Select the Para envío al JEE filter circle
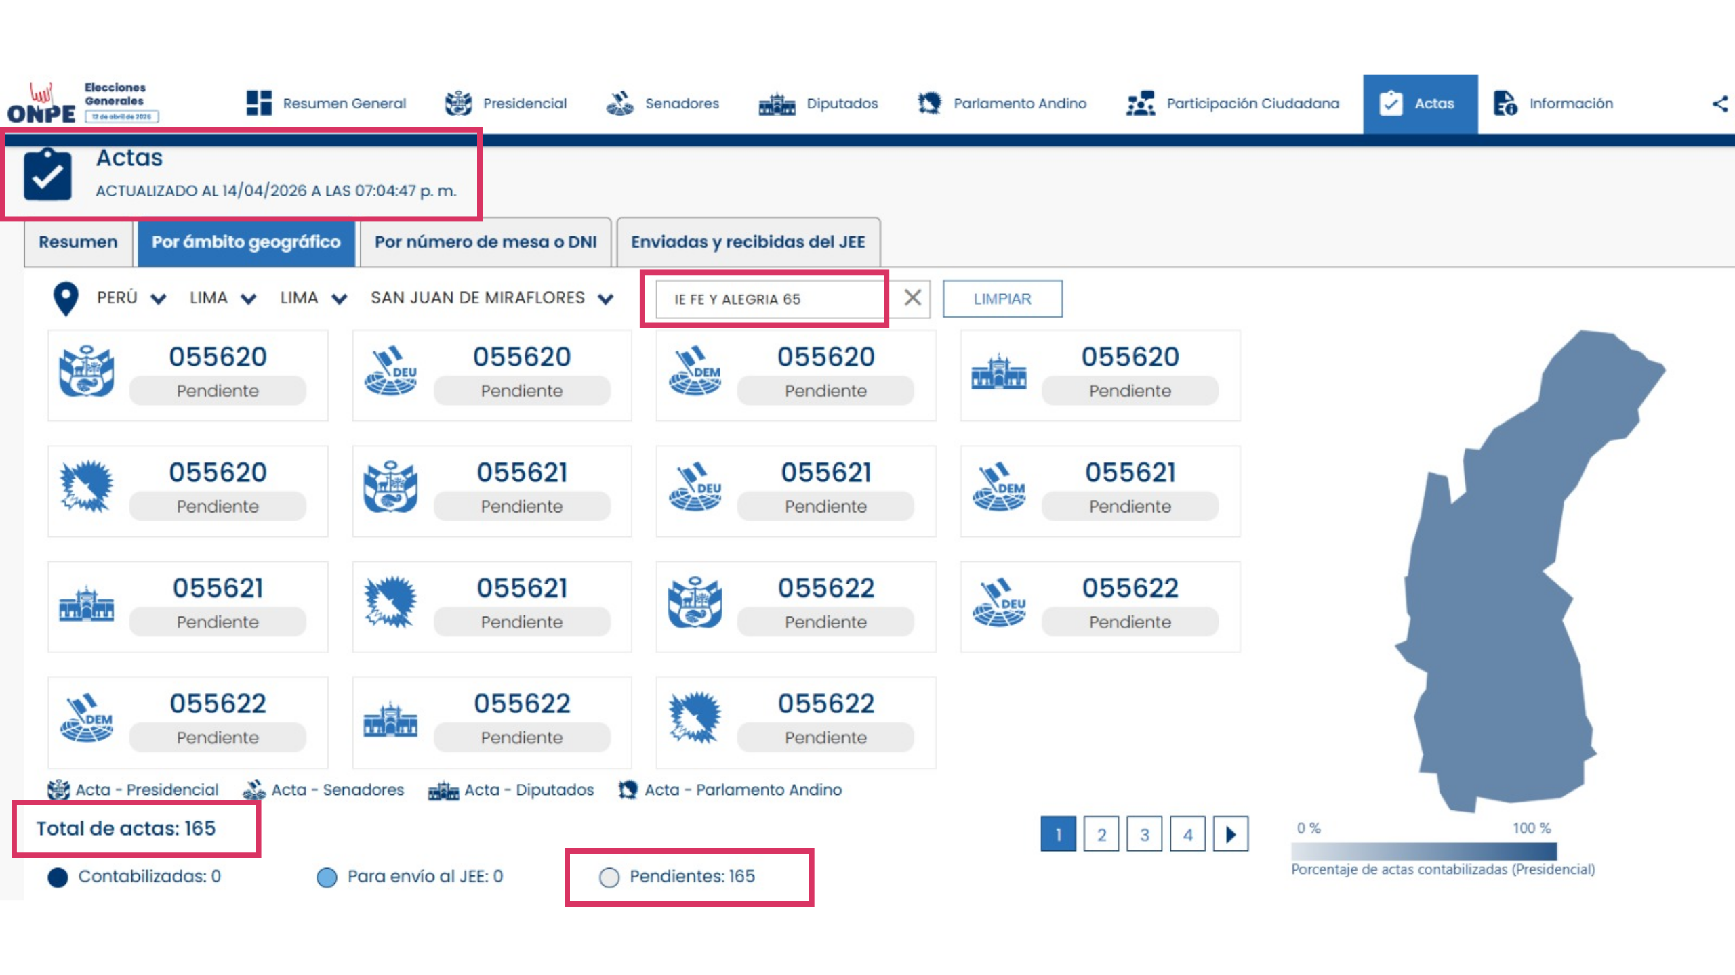Screen dimensions: 1735x975 point(327,877)
